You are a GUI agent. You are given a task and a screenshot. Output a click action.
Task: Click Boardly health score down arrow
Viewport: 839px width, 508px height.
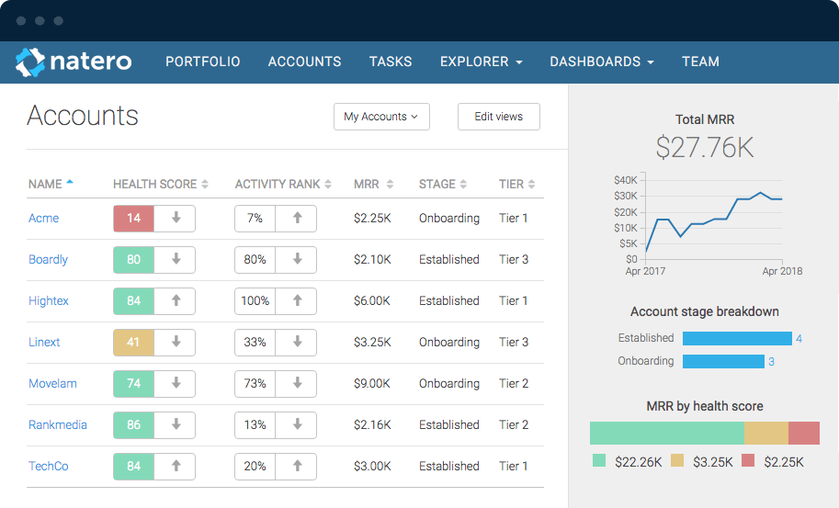[x=176, y=259]
